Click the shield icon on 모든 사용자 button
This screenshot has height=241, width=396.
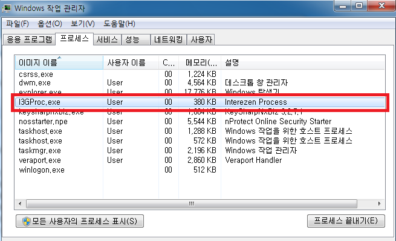pos(26,221)
